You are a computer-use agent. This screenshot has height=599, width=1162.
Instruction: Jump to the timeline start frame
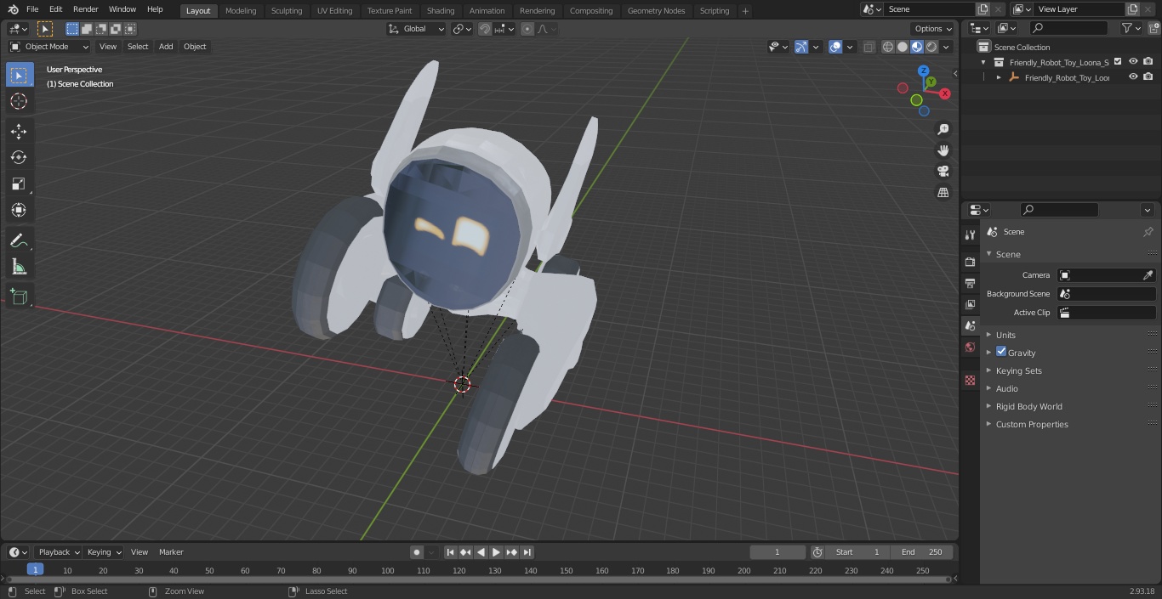(451, 552)
